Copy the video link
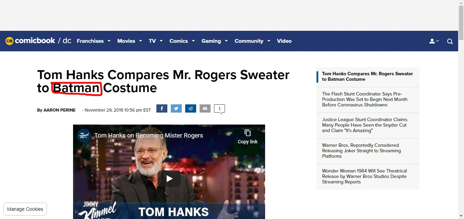 [248, 137]
